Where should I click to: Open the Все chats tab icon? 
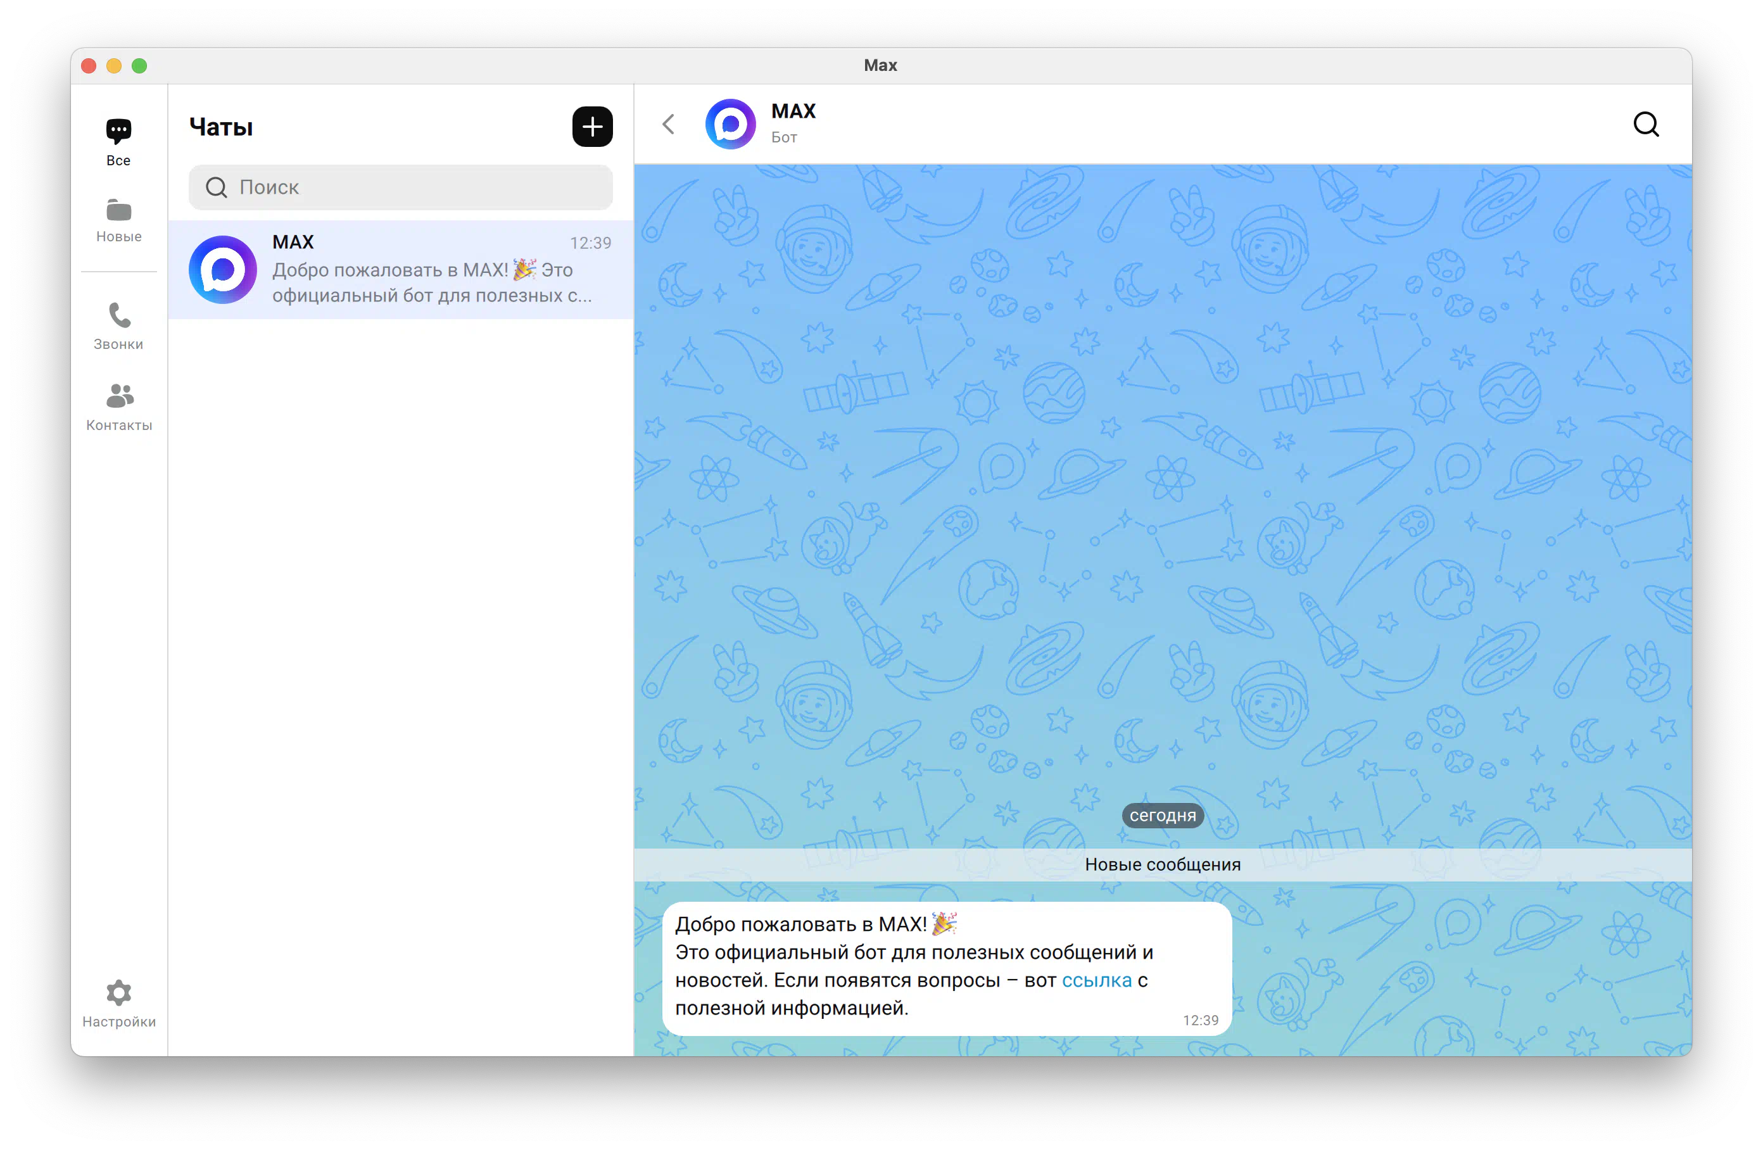pos(118,132)
